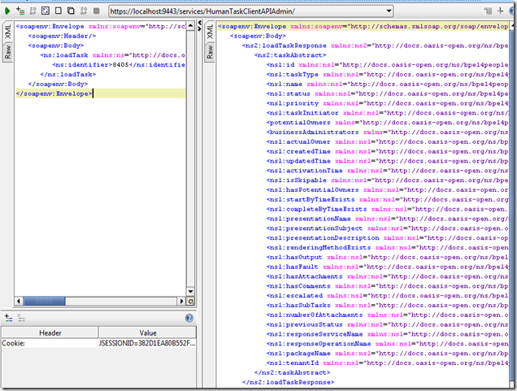Click request editor scroll down arrow
517x391 pixels.
tap(190, 292)
